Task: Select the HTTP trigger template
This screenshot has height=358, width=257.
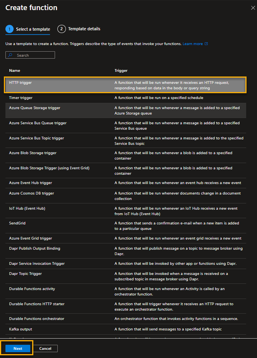Action: tap(126, 85)
